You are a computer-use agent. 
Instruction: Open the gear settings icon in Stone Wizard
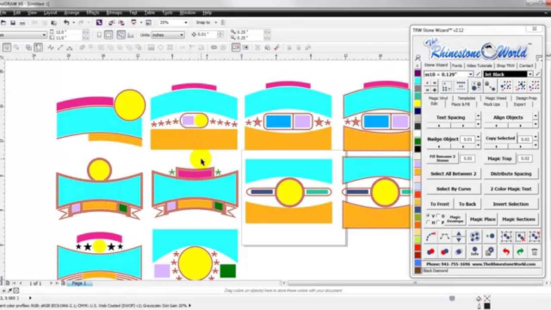(x=489, y=251)
